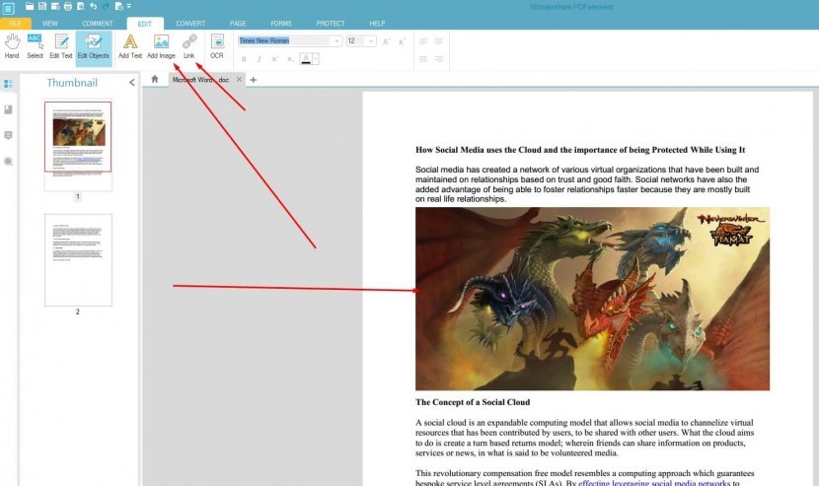Open the Comments panel in sidebar

pos(8,136)
